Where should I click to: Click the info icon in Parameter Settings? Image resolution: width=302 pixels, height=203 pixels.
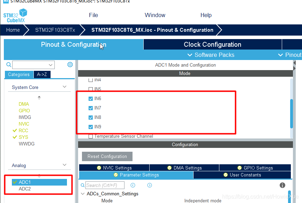[282, 185]
